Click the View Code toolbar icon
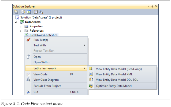The height and width of the screenshot is (107, 171). pyautogui.click(x=36, y=12)
